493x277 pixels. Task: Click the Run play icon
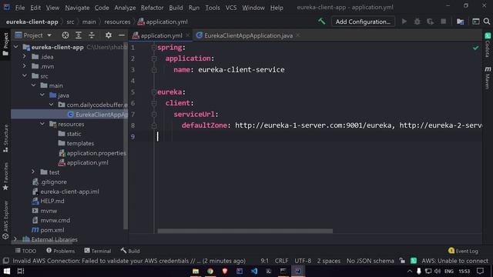pyautogui.click(x=404, y=22)
